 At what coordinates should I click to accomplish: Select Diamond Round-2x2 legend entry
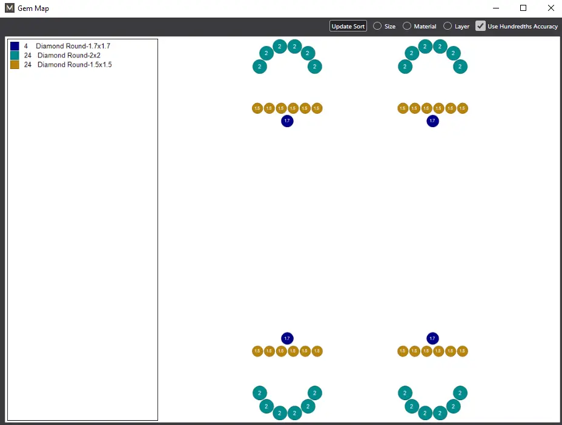tap(68, 55)
